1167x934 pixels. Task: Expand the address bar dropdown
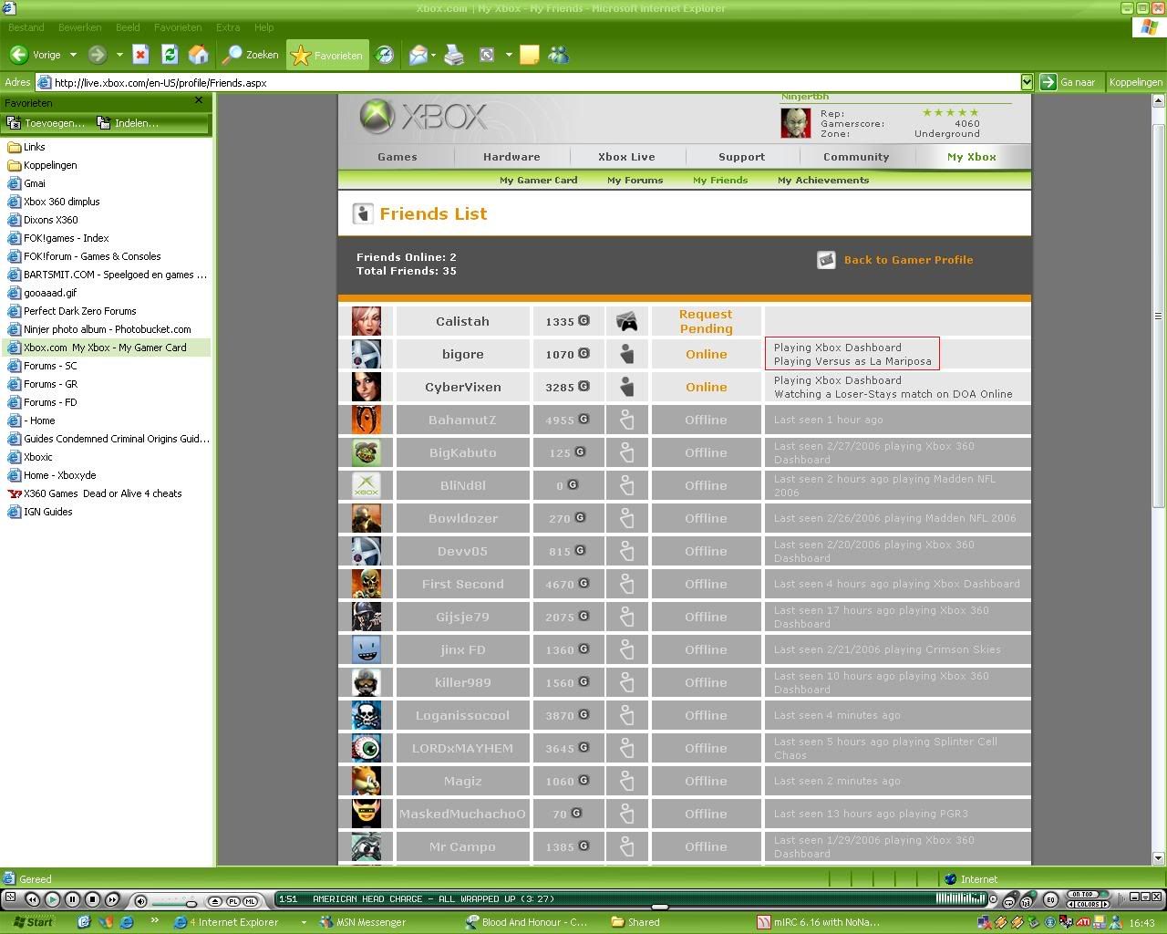click(x=1027, y=82)
